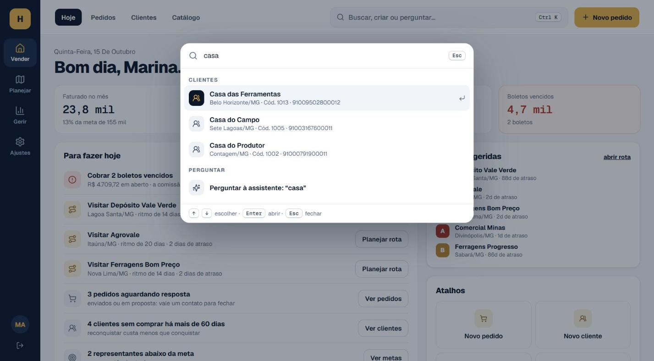Click the cart icon for pedidos aguardando resposta

72,299
